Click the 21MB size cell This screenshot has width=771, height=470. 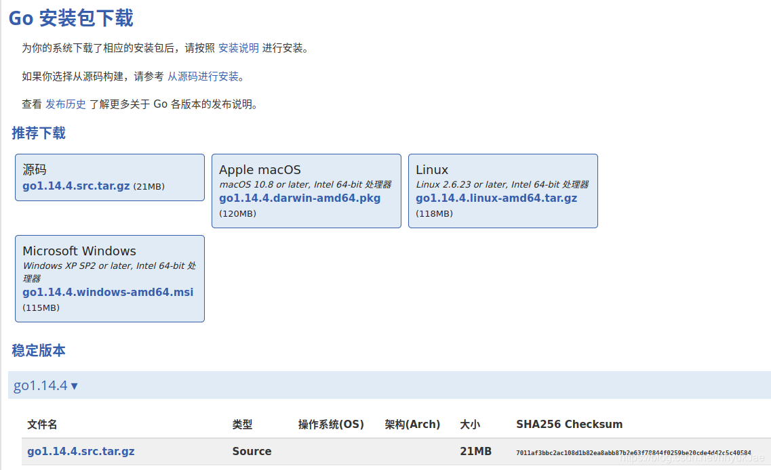[475, 451]
